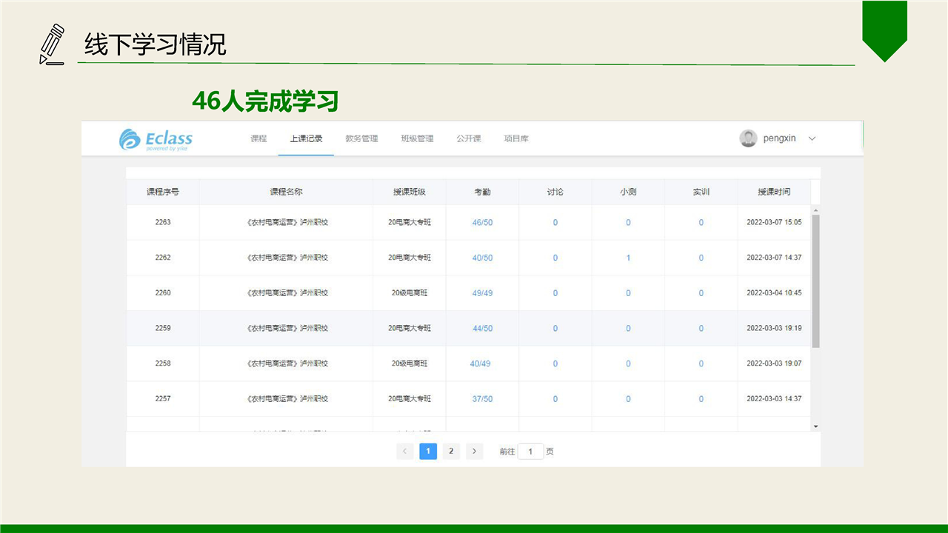Select the 公开课 menu item

pyautogui.click(x=469, y=138)
